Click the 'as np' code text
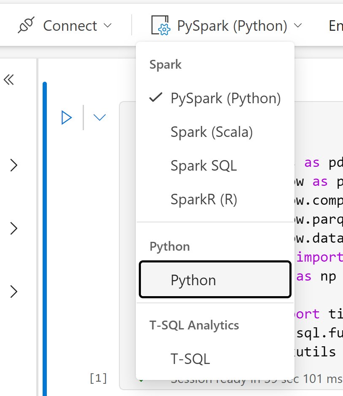This screenshot has height=396, width=343. point(316,276)
